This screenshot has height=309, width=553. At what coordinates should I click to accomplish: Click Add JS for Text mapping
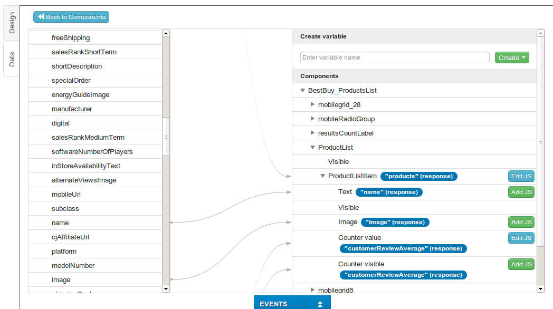point(521,192)
